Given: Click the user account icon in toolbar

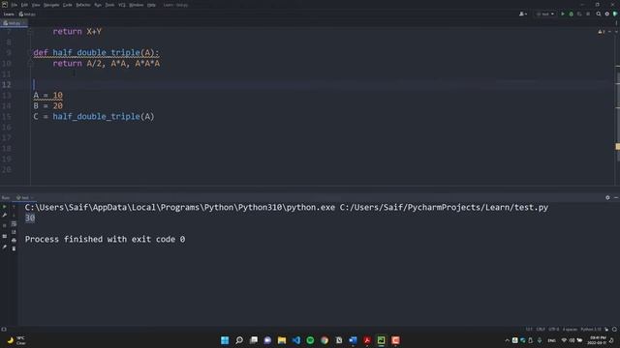Looking at the screenshot, I should click(x=523, y=14).
